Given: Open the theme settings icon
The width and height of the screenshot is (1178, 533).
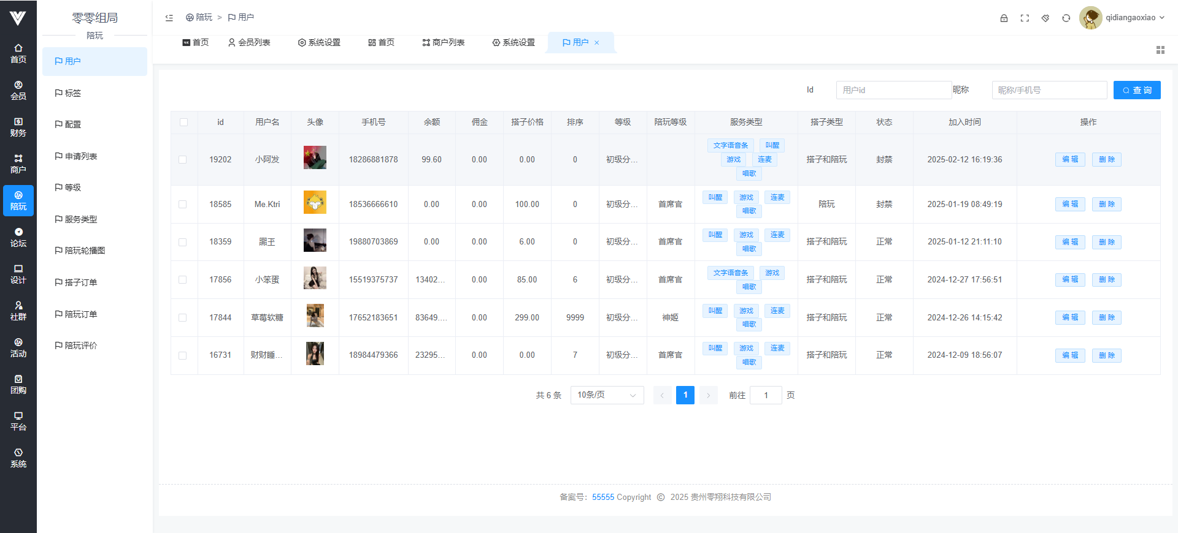Looking at the screenshot, I should 1045,18.
